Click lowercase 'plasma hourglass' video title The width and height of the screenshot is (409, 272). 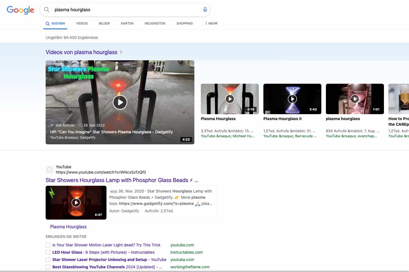pos(343,119)
